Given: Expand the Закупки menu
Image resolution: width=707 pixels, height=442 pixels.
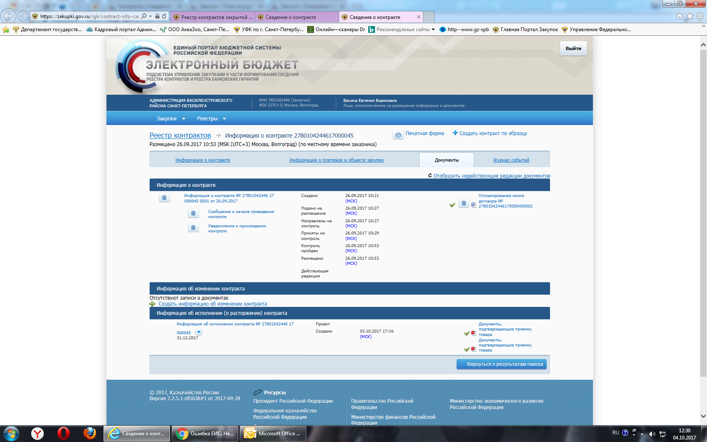Looking at the screenshot, I should [171, 119].
